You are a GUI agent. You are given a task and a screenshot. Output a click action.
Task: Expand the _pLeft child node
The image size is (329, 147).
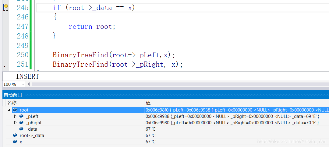pyautogui.click(x=15, y=116)
